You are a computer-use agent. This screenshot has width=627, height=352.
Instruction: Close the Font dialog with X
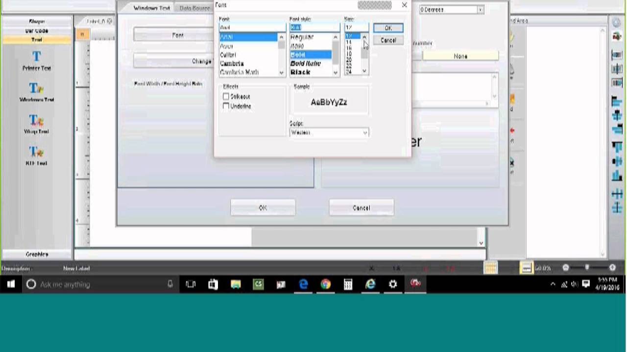(404, 5)
